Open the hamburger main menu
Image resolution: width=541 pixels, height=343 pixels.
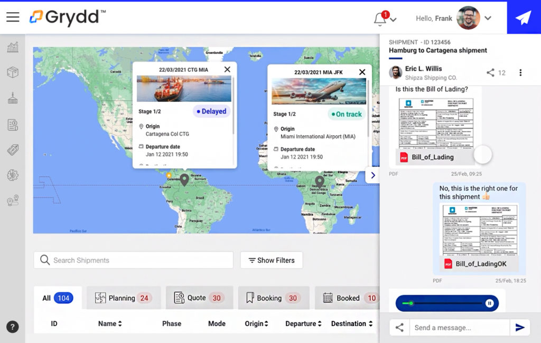13,17
